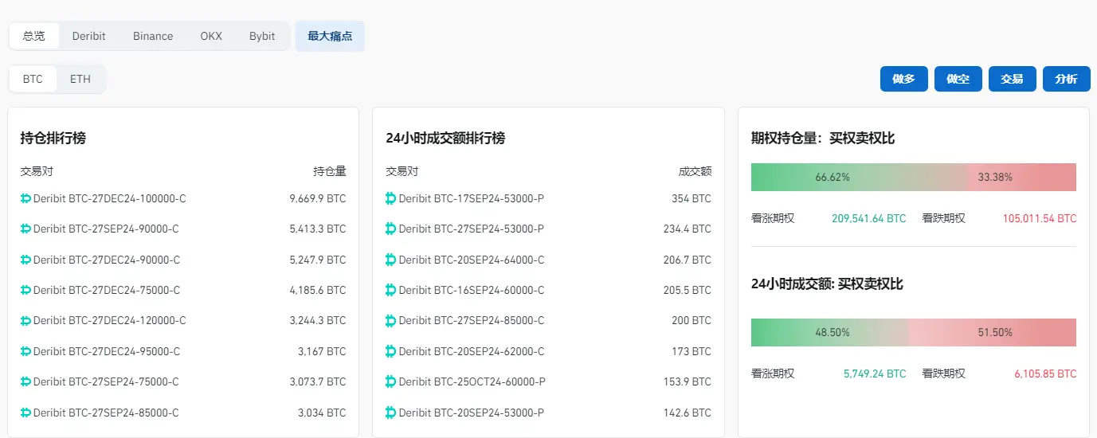The width and height of the screenshot is (1097, 438).
Task: Switch to Binance exchange tab
Action: (x=153, y=36)
